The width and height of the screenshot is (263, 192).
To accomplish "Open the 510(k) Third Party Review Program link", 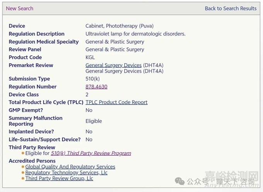I will coord(91,153).
